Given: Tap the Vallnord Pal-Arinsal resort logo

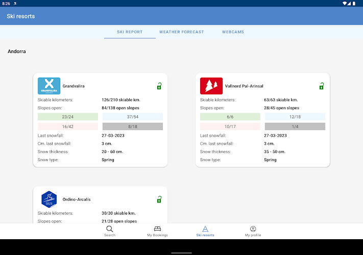Looking at the screenshot, I should coord(211,86).
